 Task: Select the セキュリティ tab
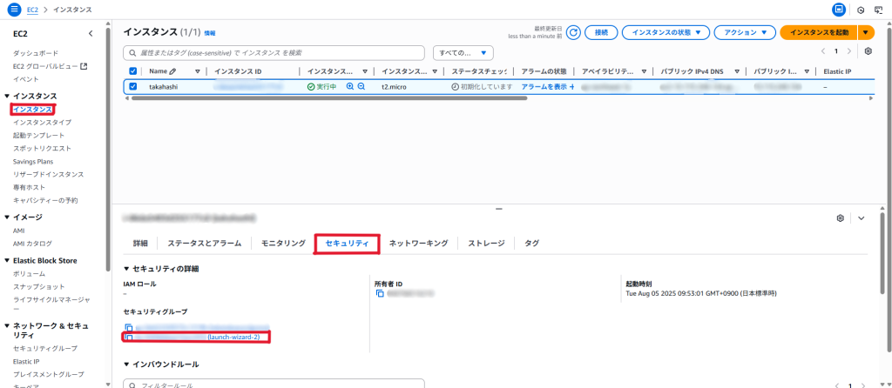coord(347,243)
